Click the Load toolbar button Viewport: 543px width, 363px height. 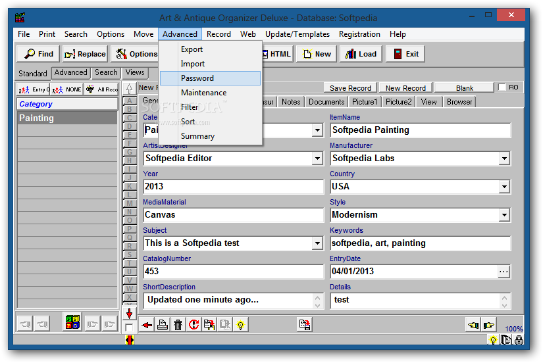pos(361,54)
